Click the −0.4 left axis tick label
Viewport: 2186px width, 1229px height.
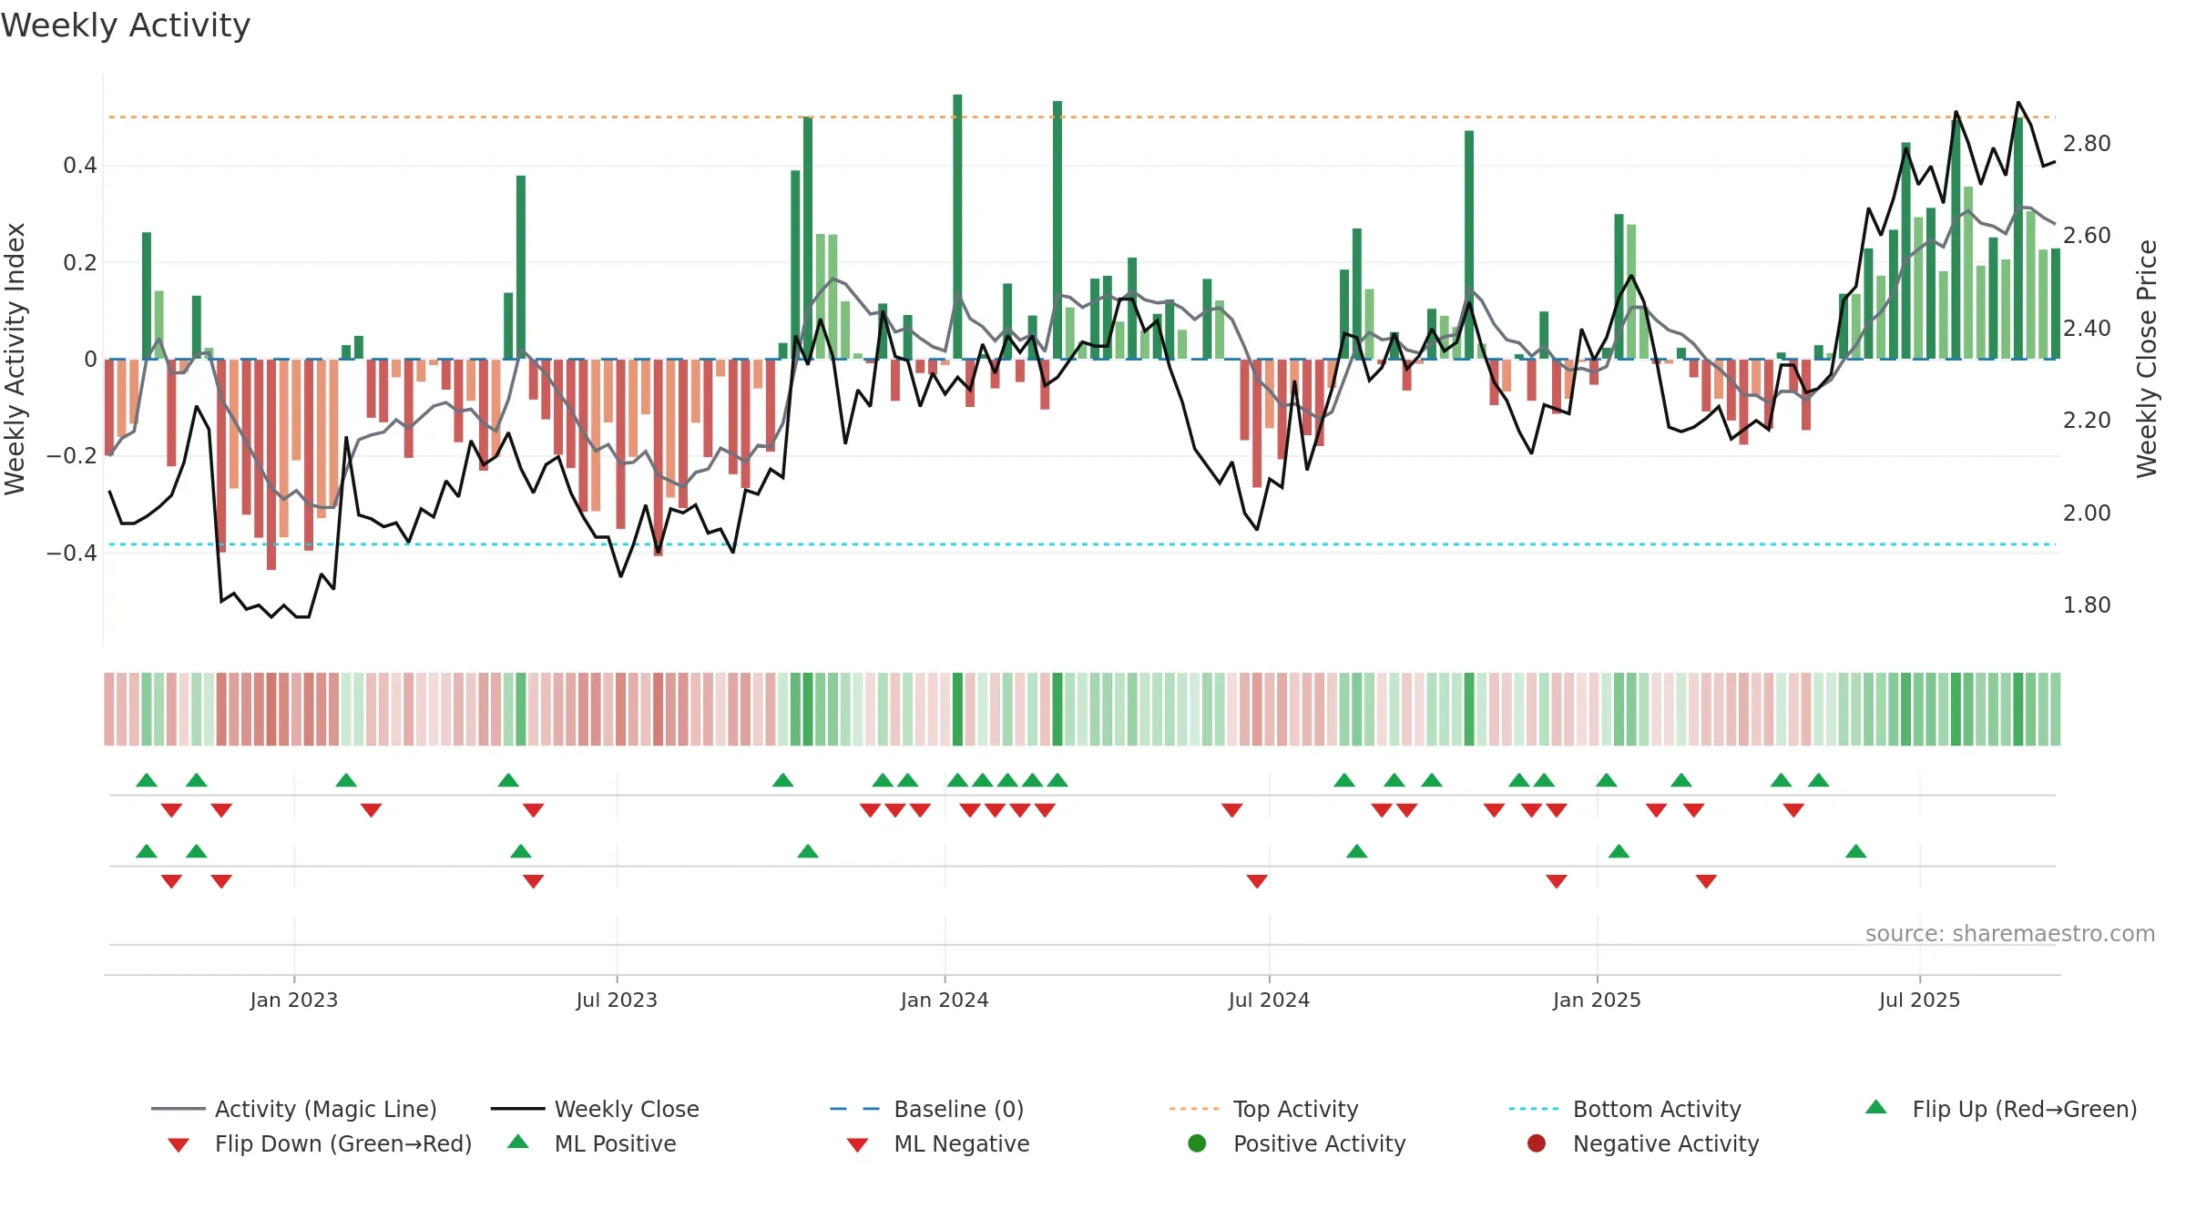[72, 553]
